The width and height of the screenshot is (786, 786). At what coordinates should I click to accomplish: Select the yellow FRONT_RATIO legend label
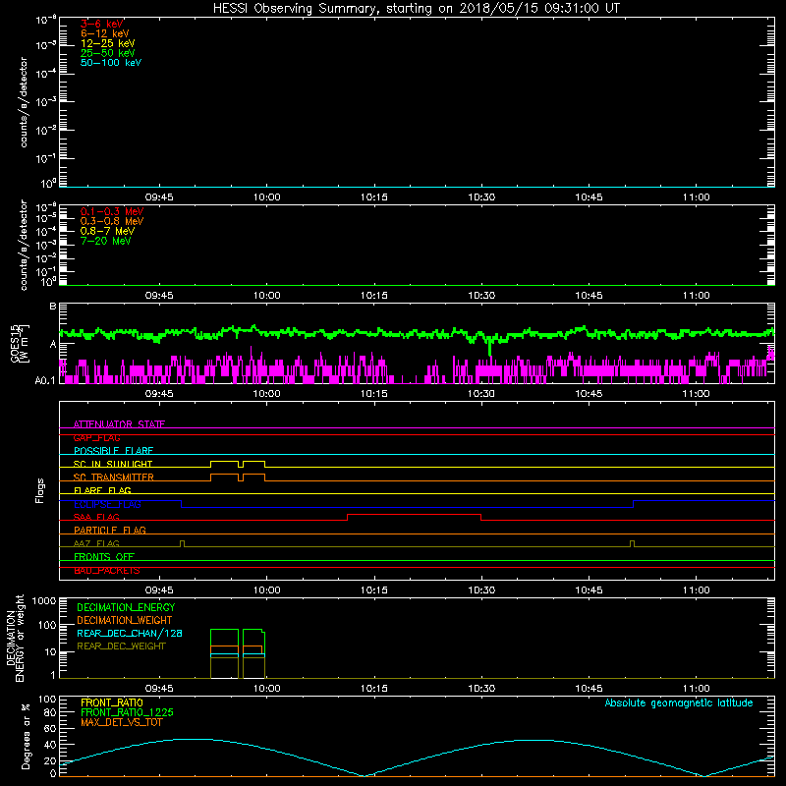click(x=112, y=702)
